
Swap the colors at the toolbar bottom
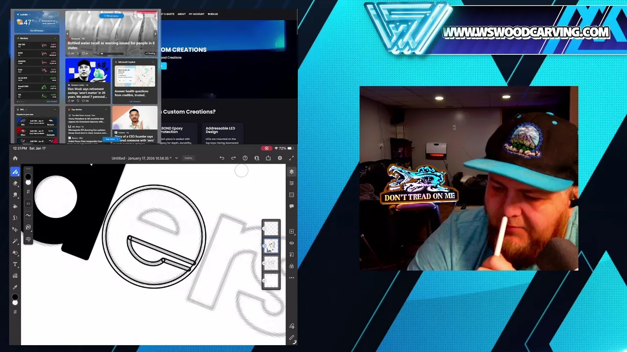click(15, 312)
